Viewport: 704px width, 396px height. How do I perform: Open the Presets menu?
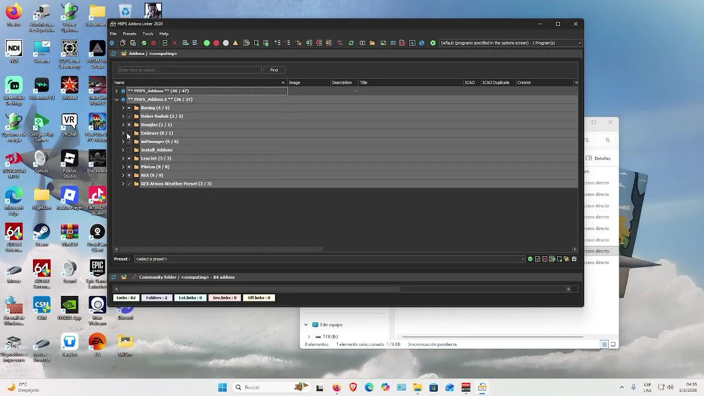pyautogui.click(x=130, y=34)
